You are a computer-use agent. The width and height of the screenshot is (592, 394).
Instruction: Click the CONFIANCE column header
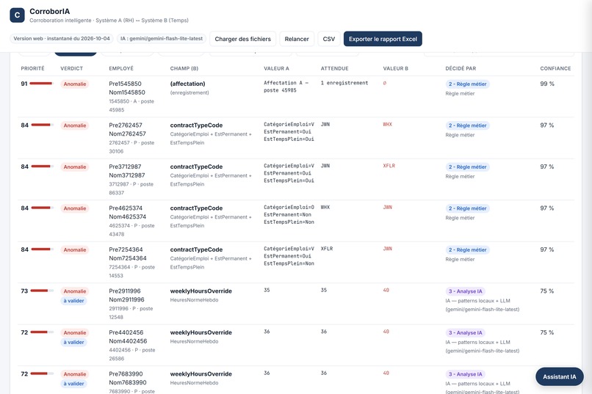[x=555, y=68]
